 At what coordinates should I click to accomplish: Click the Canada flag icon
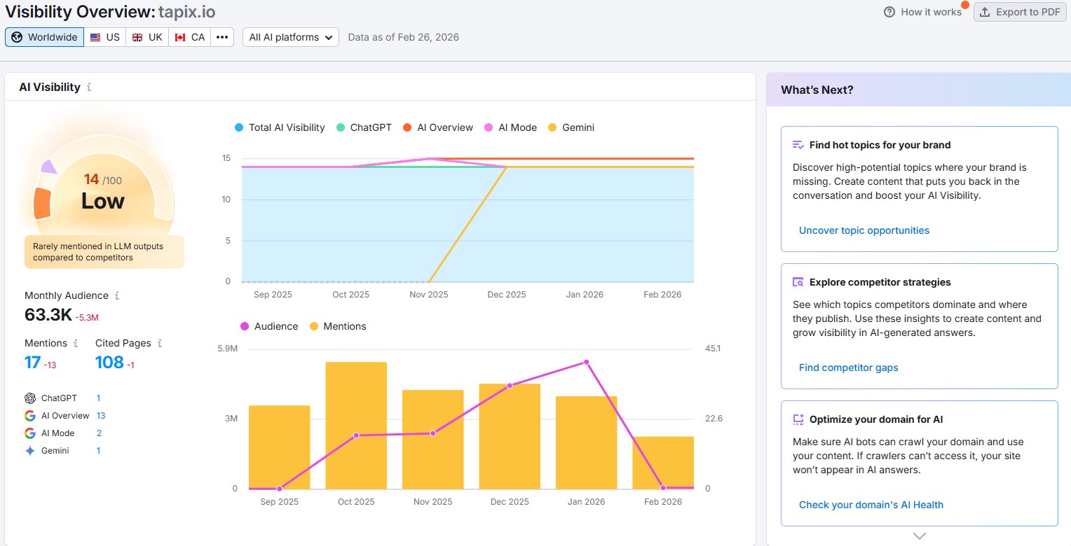[x=180, y=37]
